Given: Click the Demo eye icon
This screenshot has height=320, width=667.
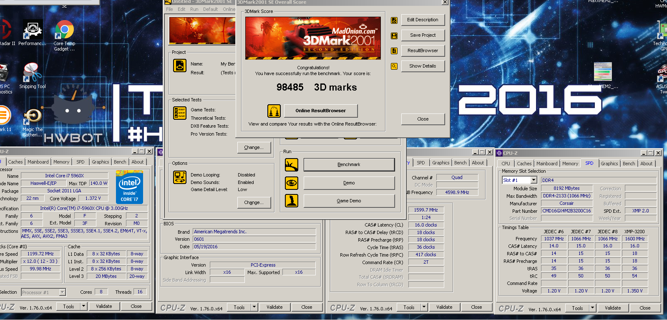Looking at the screenshot, I should click(x=292, y=183).
